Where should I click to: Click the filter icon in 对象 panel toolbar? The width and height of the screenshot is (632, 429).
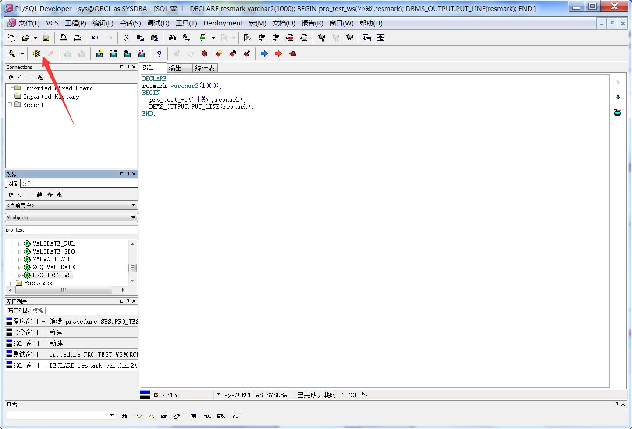pos(50,194)
